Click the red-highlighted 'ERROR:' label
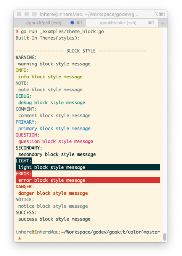Screen dimensions: 182x256 (x=24, y=174)
